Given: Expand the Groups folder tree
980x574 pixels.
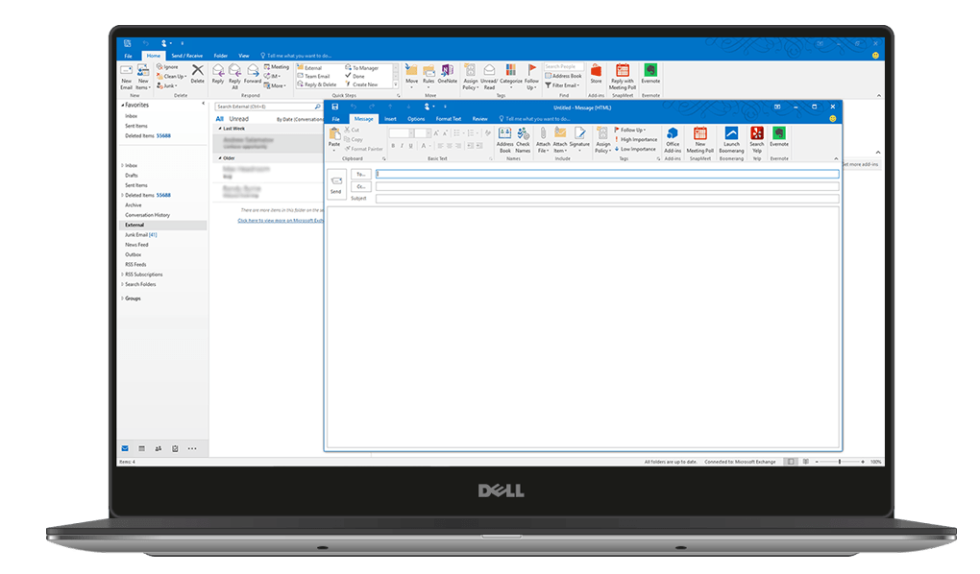Looking at the screenshot, I should tap(122, 299).
